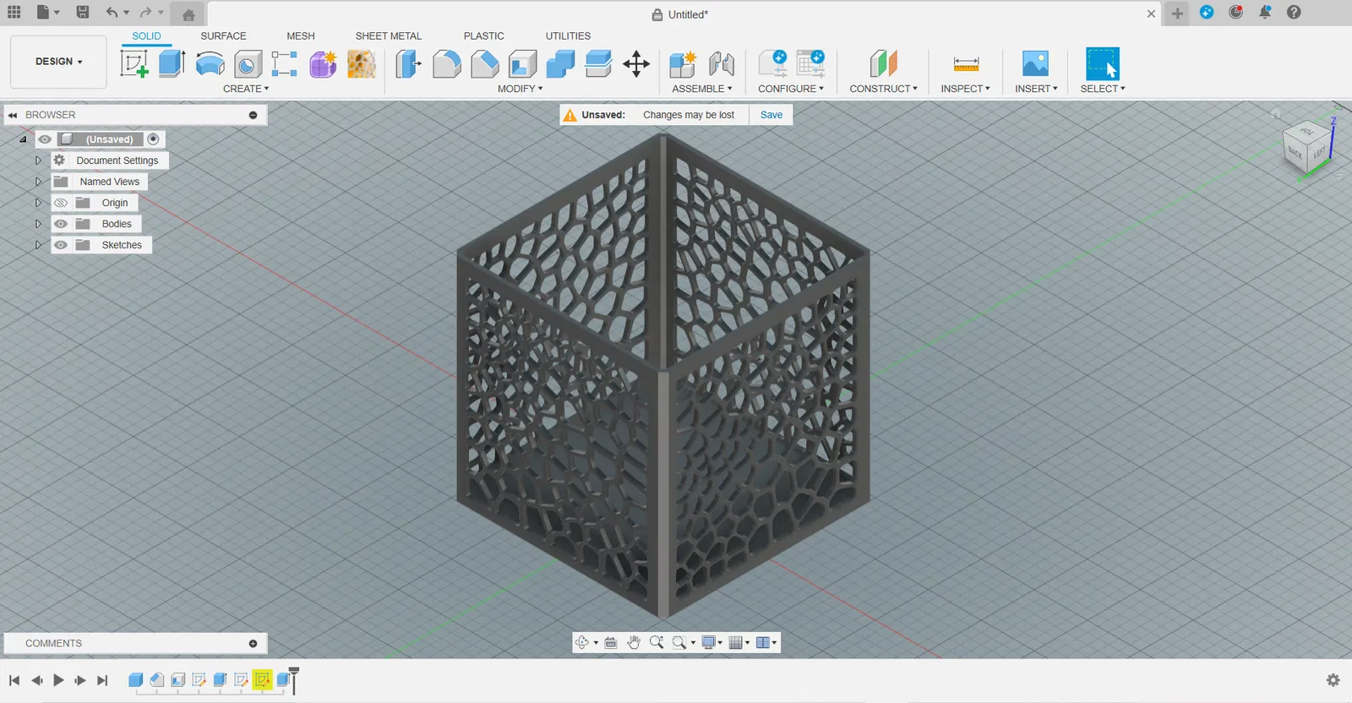Open notifications bell
Viewport: 1352px width, 703px height.
(x=1265, y=13)
